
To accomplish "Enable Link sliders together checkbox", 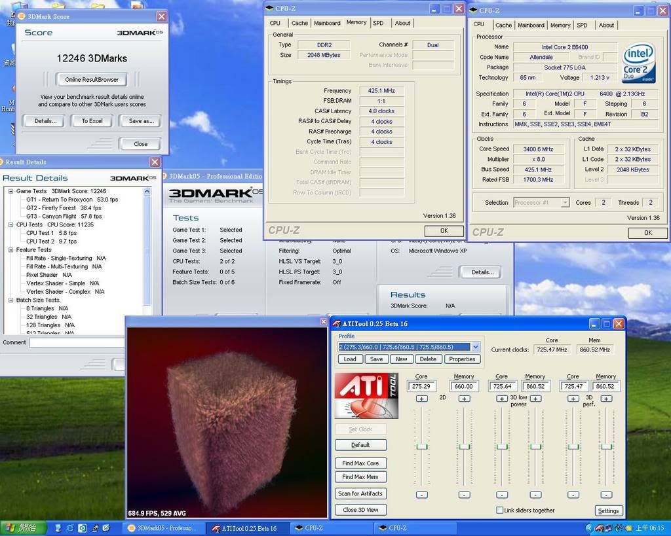I will (x=500, y=510).
